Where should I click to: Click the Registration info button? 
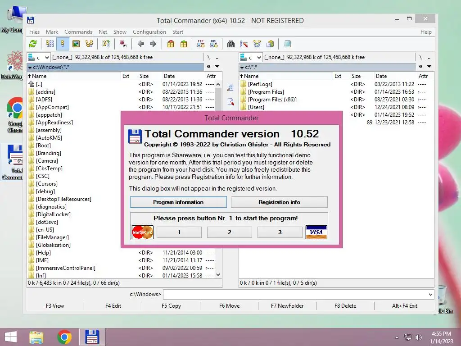(x=279, y=202)
